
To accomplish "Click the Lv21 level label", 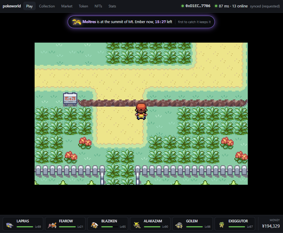I will 80,227.
